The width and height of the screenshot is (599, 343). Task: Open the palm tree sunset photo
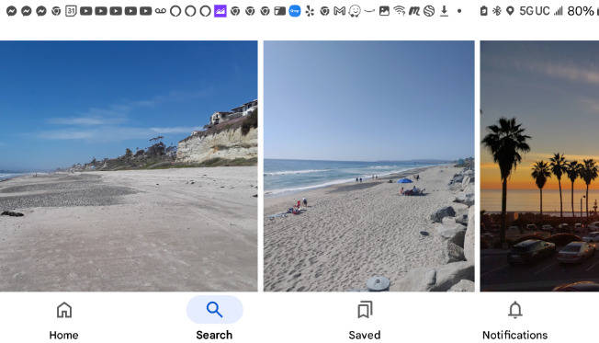coord(539,166)
